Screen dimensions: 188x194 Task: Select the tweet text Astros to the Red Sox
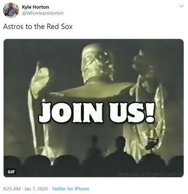(38, 26)
